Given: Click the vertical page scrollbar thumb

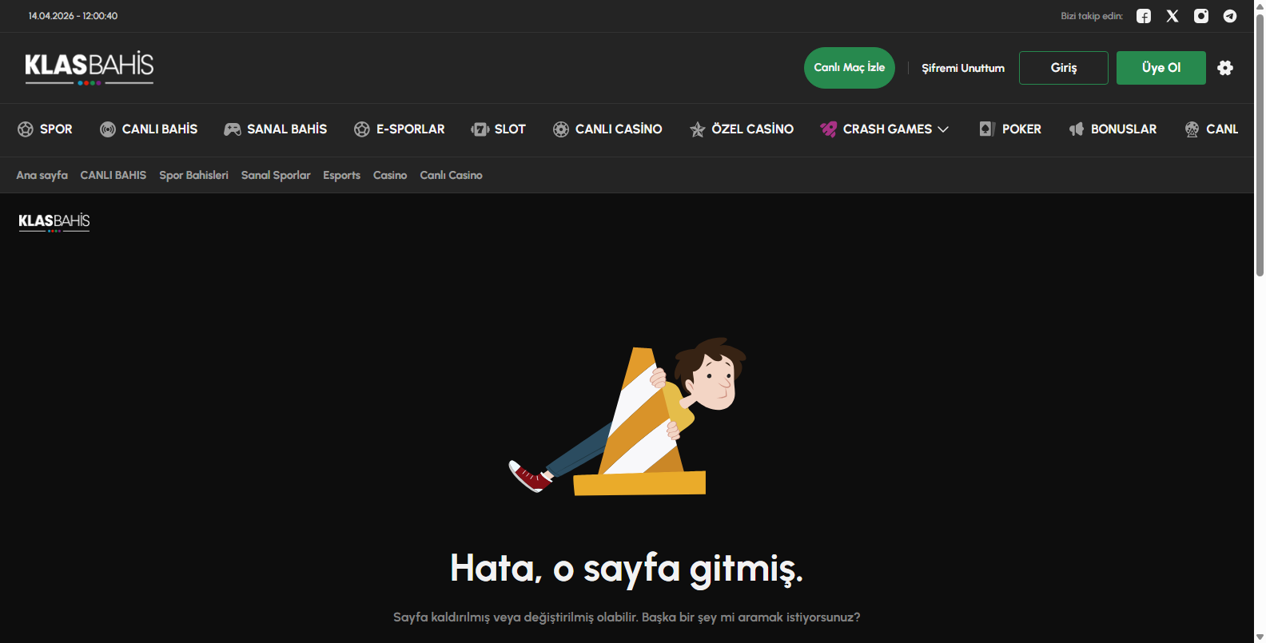Looking at the screenshot, I should point(1260,144).
